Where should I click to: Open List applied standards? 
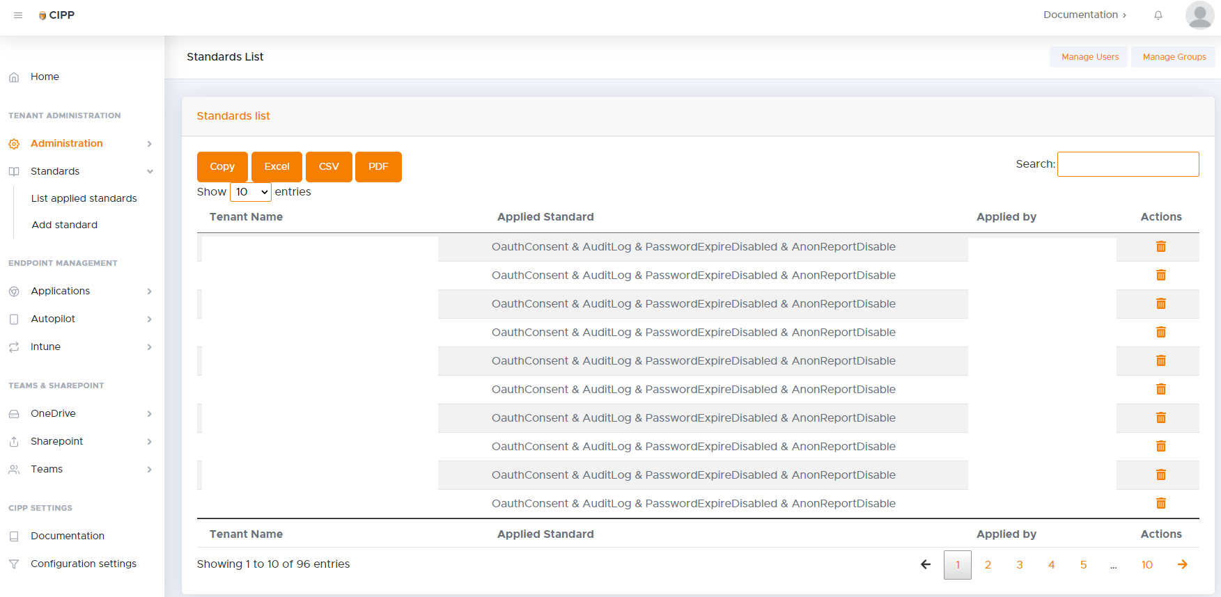tap(84, 198)
